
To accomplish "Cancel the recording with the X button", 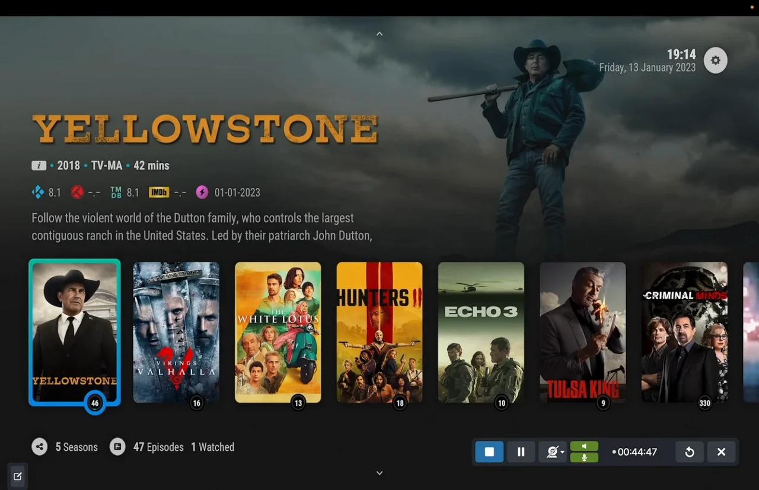I will (x=721, y=452).
